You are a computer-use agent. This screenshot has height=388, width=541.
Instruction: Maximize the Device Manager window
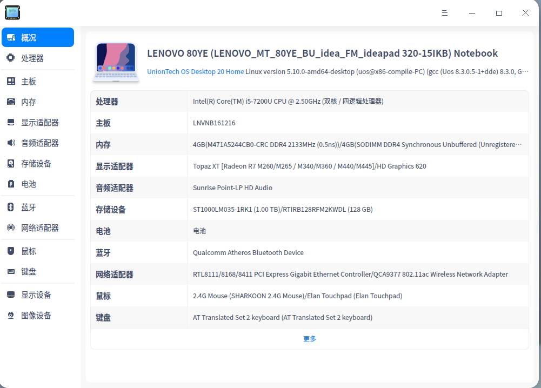tap(499, 13)
